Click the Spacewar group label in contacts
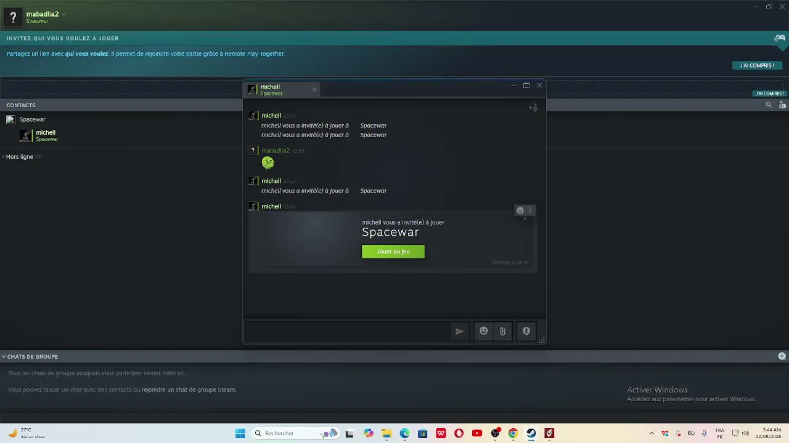 click(x=32, y=119)
